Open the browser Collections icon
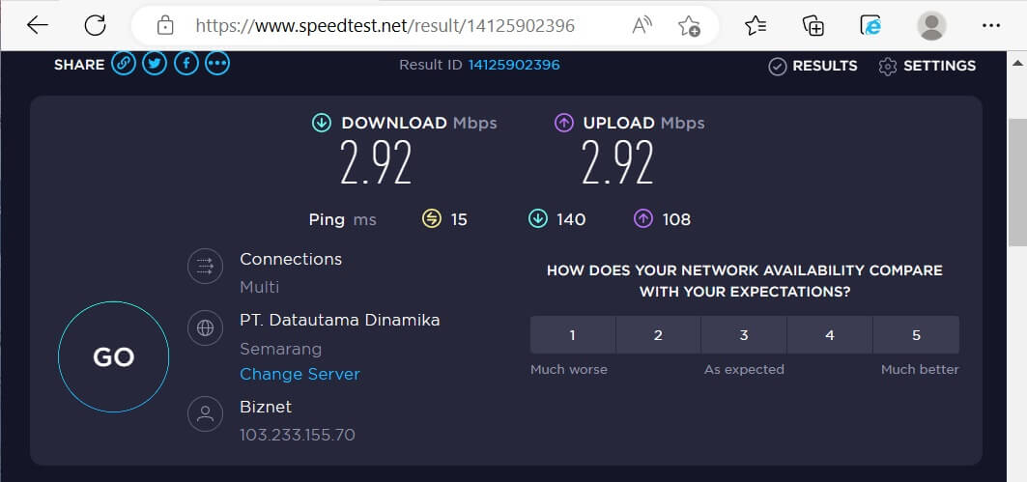 pos(813,25)
